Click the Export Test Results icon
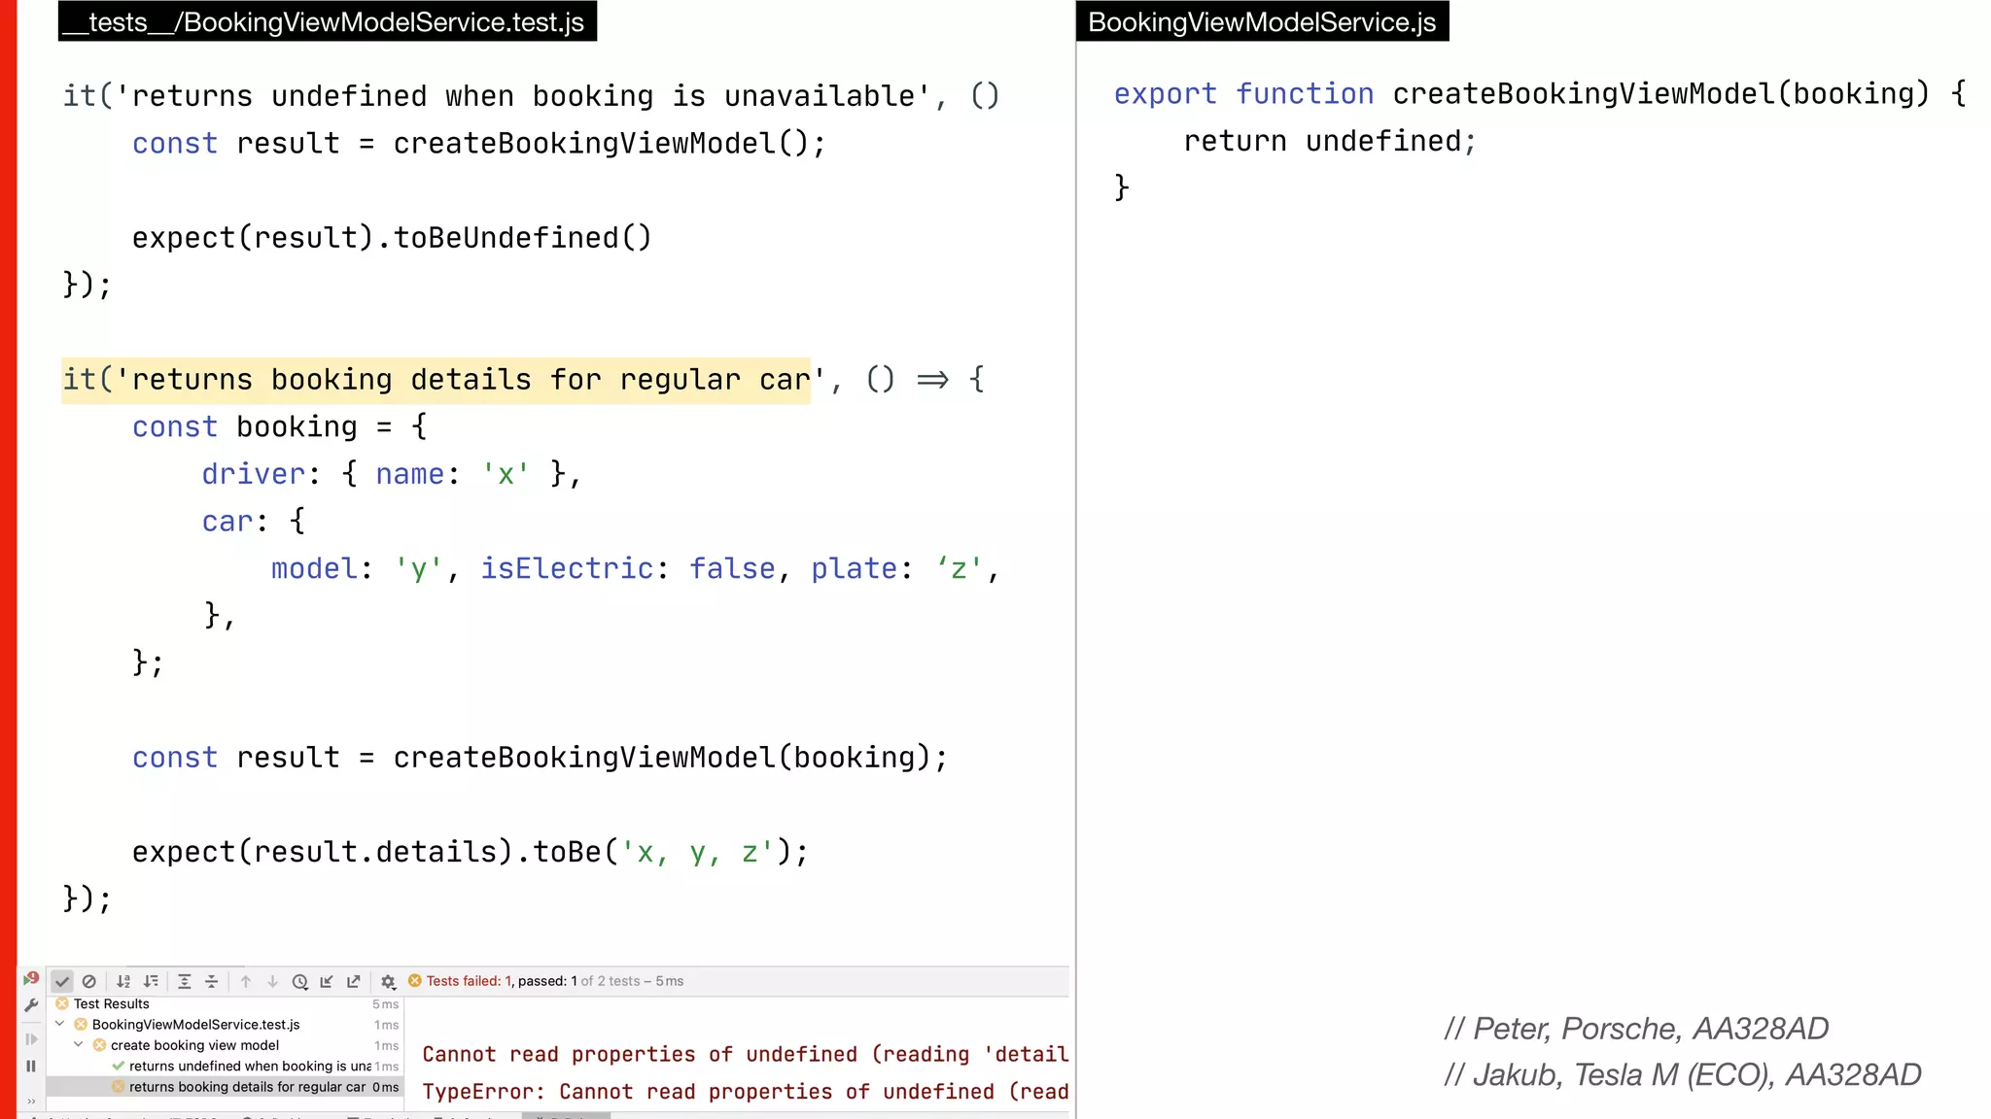1991x1119 pixels. (x=354, y=981)
